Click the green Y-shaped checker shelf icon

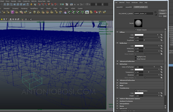tap(82, 12)
